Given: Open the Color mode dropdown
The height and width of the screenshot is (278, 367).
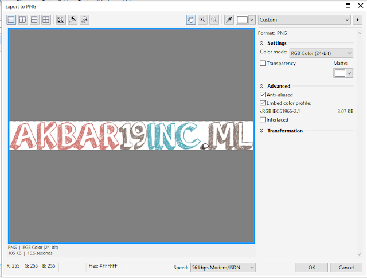Looking at the screenshot, I should click(x=321, y=53).
